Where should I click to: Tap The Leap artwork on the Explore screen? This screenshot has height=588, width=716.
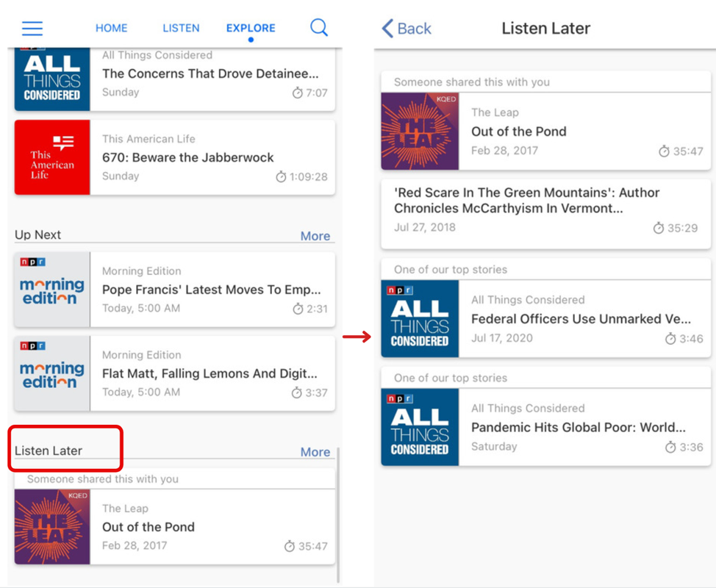(52, 527)
